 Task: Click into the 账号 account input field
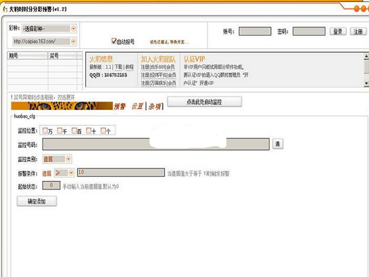click(x=255, y=31)
